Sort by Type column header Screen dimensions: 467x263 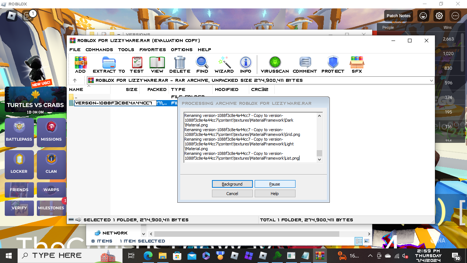pyautogui.click(x=191, y=89)
